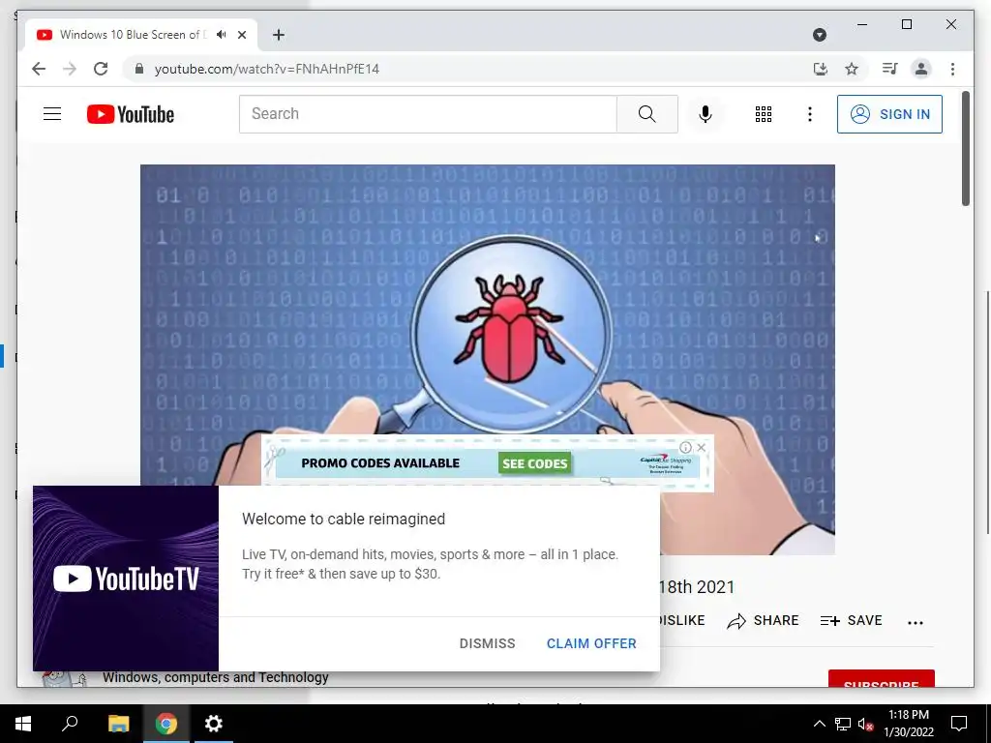Switch to Chrome in taskbar

[166, 724]
